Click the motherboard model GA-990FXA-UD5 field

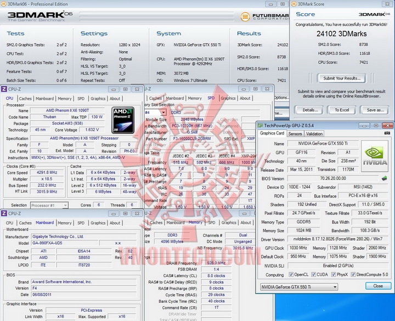pos(65,243)
